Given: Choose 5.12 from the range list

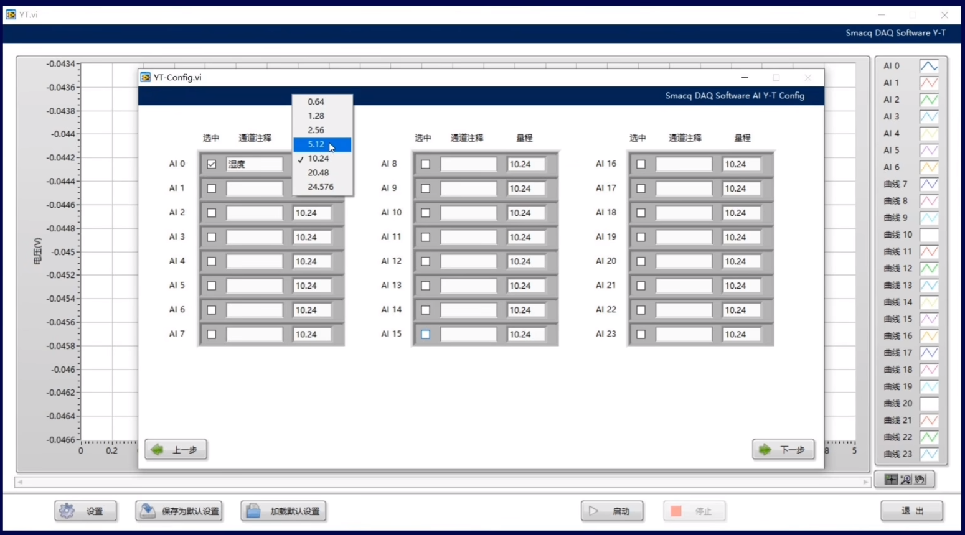Looking at the screenshot, I should point(316,144).
